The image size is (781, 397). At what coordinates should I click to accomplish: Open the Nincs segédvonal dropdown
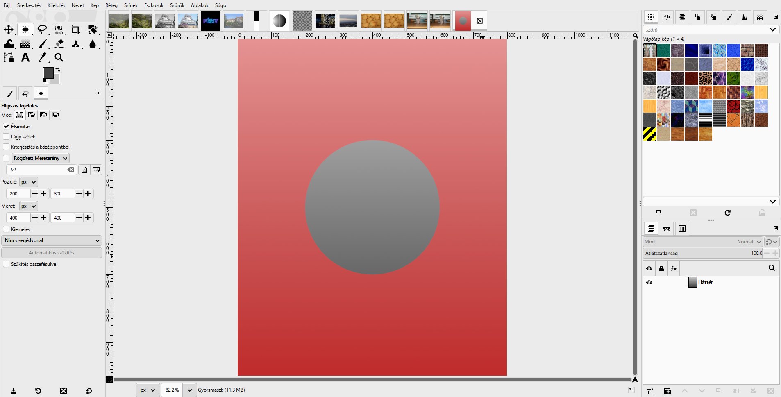(52, 240)
